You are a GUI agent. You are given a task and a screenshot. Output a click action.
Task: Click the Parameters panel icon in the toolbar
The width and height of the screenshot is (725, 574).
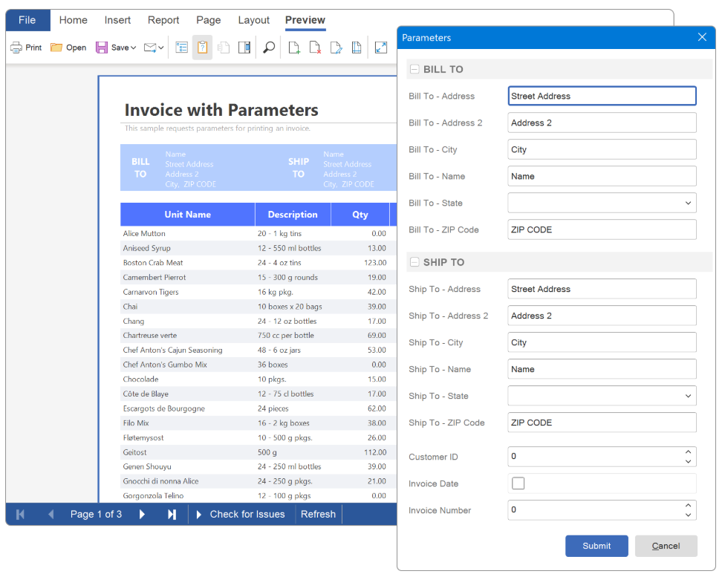202,48
